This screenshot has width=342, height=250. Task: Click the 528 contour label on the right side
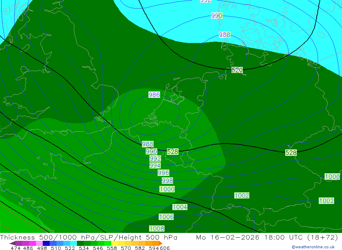(x=291, y=153)
